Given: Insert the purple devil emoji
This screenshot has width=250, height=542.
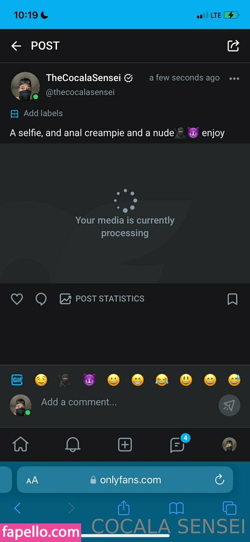Looking at the screenshot, I should pos(89,380).
